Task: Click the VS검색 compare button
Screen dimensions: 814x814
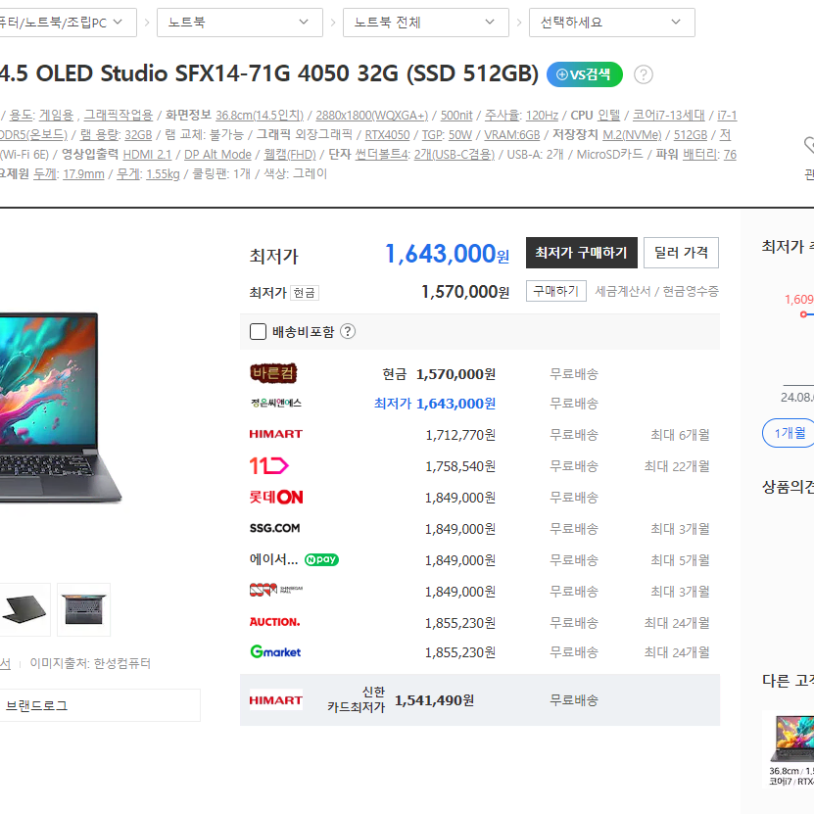Action: tap(584, 74)
